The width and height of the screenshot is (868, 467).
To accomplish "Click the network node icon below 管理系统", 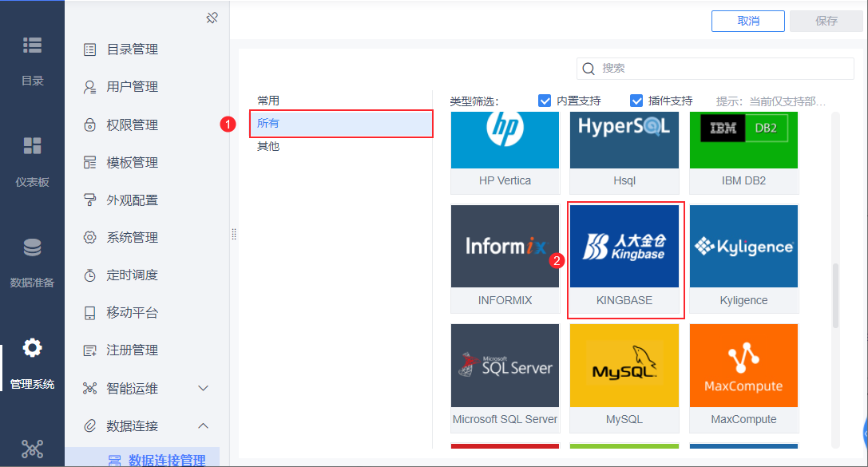I will 32,449.
